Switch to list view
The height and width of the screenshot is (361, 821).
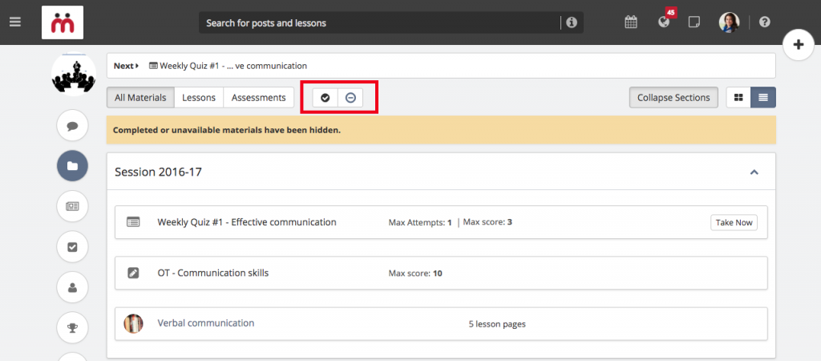click(x=763, y=97)
